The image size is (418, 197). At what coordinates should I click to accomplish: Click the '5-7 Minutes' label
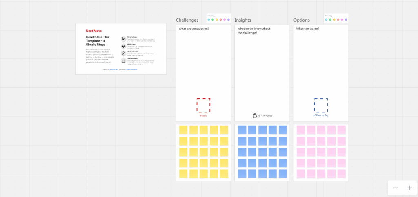pyautogui.click(x=265, y=116)
